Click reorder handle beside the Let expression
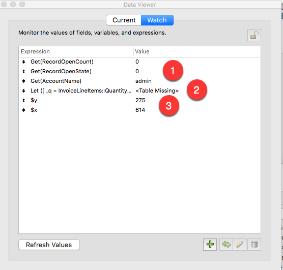Viewport: 283px width, 270px height. click(x=23, y=91)
